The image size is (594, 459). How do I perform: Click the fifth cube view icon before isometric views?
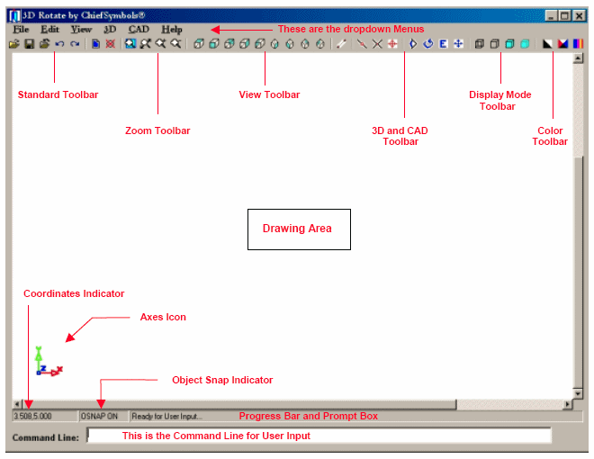tap(260, 44)
